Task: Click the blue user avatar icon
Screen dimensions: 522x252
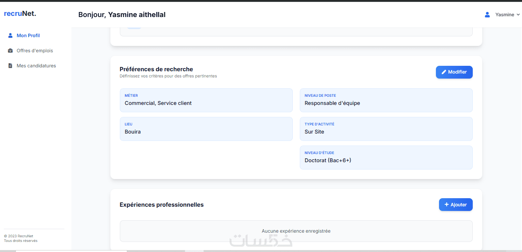Action: point(487,15)
